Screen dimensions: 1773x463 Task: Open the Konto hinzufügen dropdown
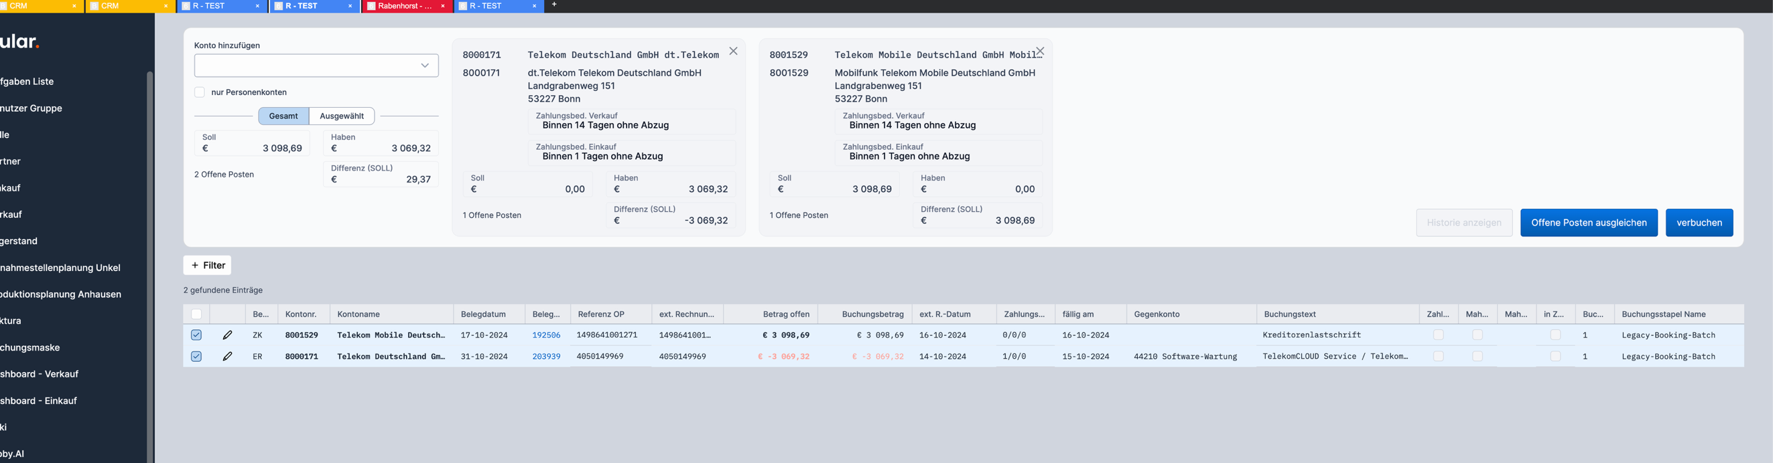coord(316,66)
